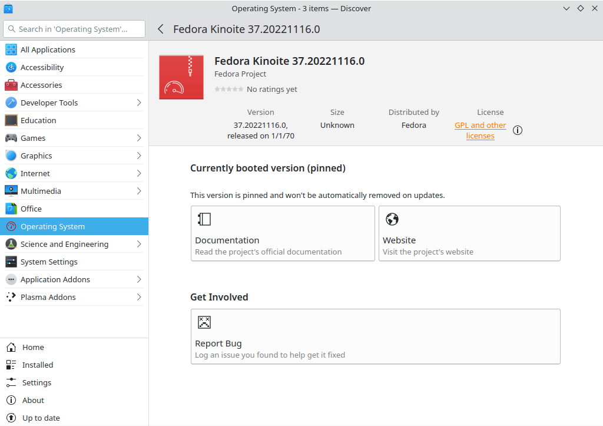This screenshot has width=603, height=426.
Task: Open the Education category label
Action: click(x=38, y=120)
